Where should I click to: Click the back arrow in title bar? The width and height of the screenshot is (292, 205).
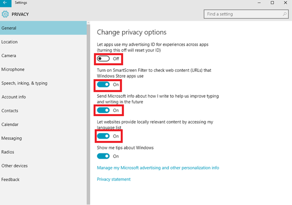click(5, 3)
